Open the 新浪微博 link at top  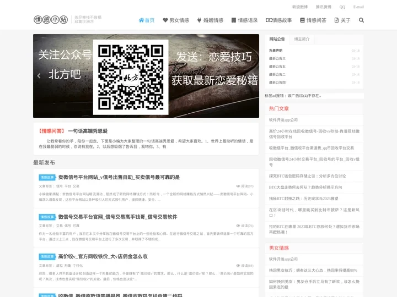pos(300,7)
